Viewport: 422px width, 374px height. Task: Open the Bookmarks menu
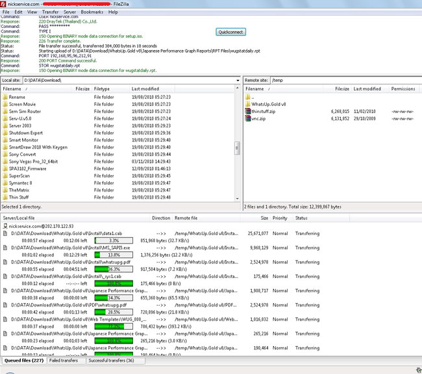click(x=92, y=12)
